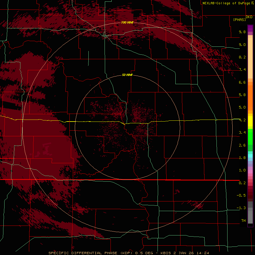Click the TH legend label

coord(243,221)
